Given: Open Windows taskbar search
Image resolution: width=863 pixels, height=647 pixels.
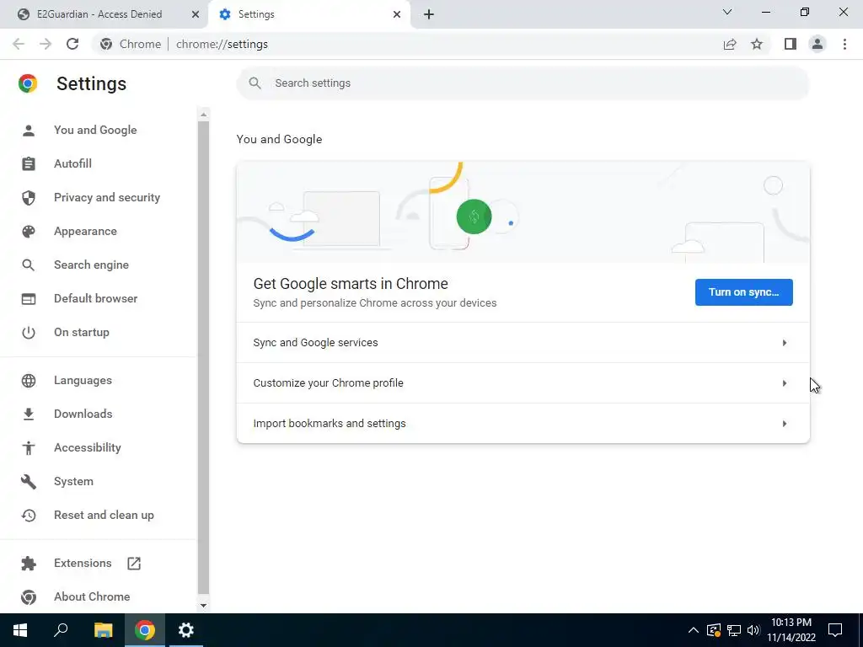Looking at the screenshot, I should coord(61,630).
